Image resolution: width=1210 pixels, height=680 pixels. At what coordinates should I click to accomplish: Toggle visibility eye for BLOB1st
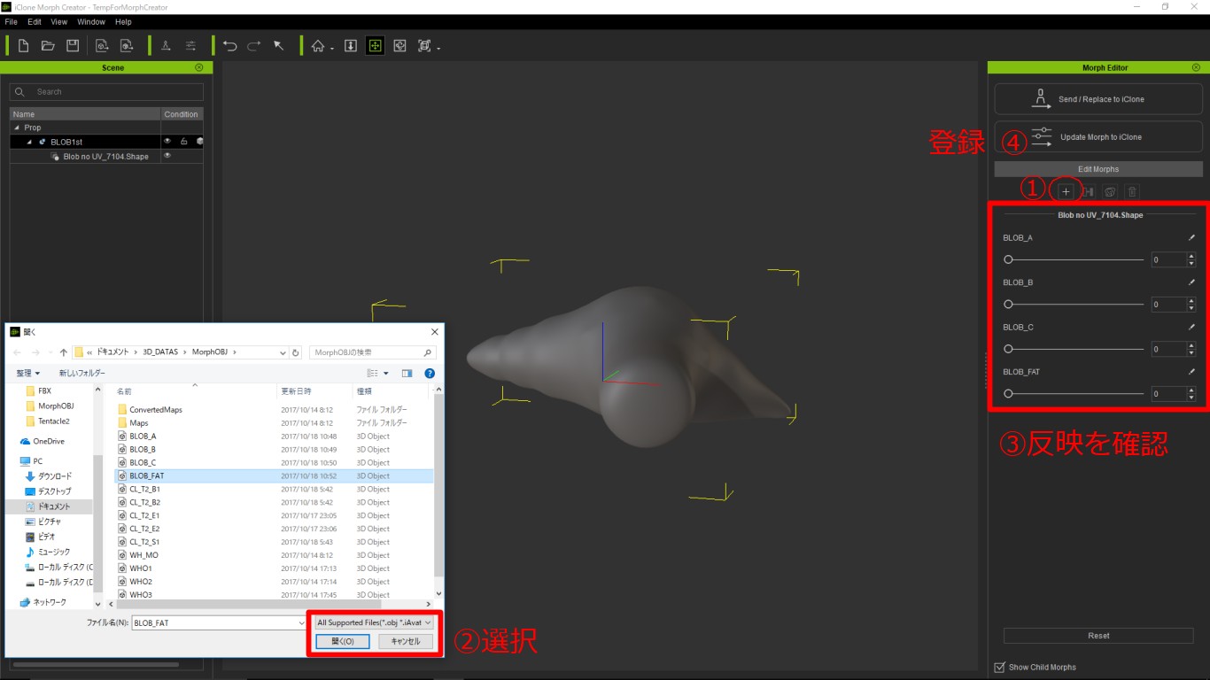tap(167, 141)
